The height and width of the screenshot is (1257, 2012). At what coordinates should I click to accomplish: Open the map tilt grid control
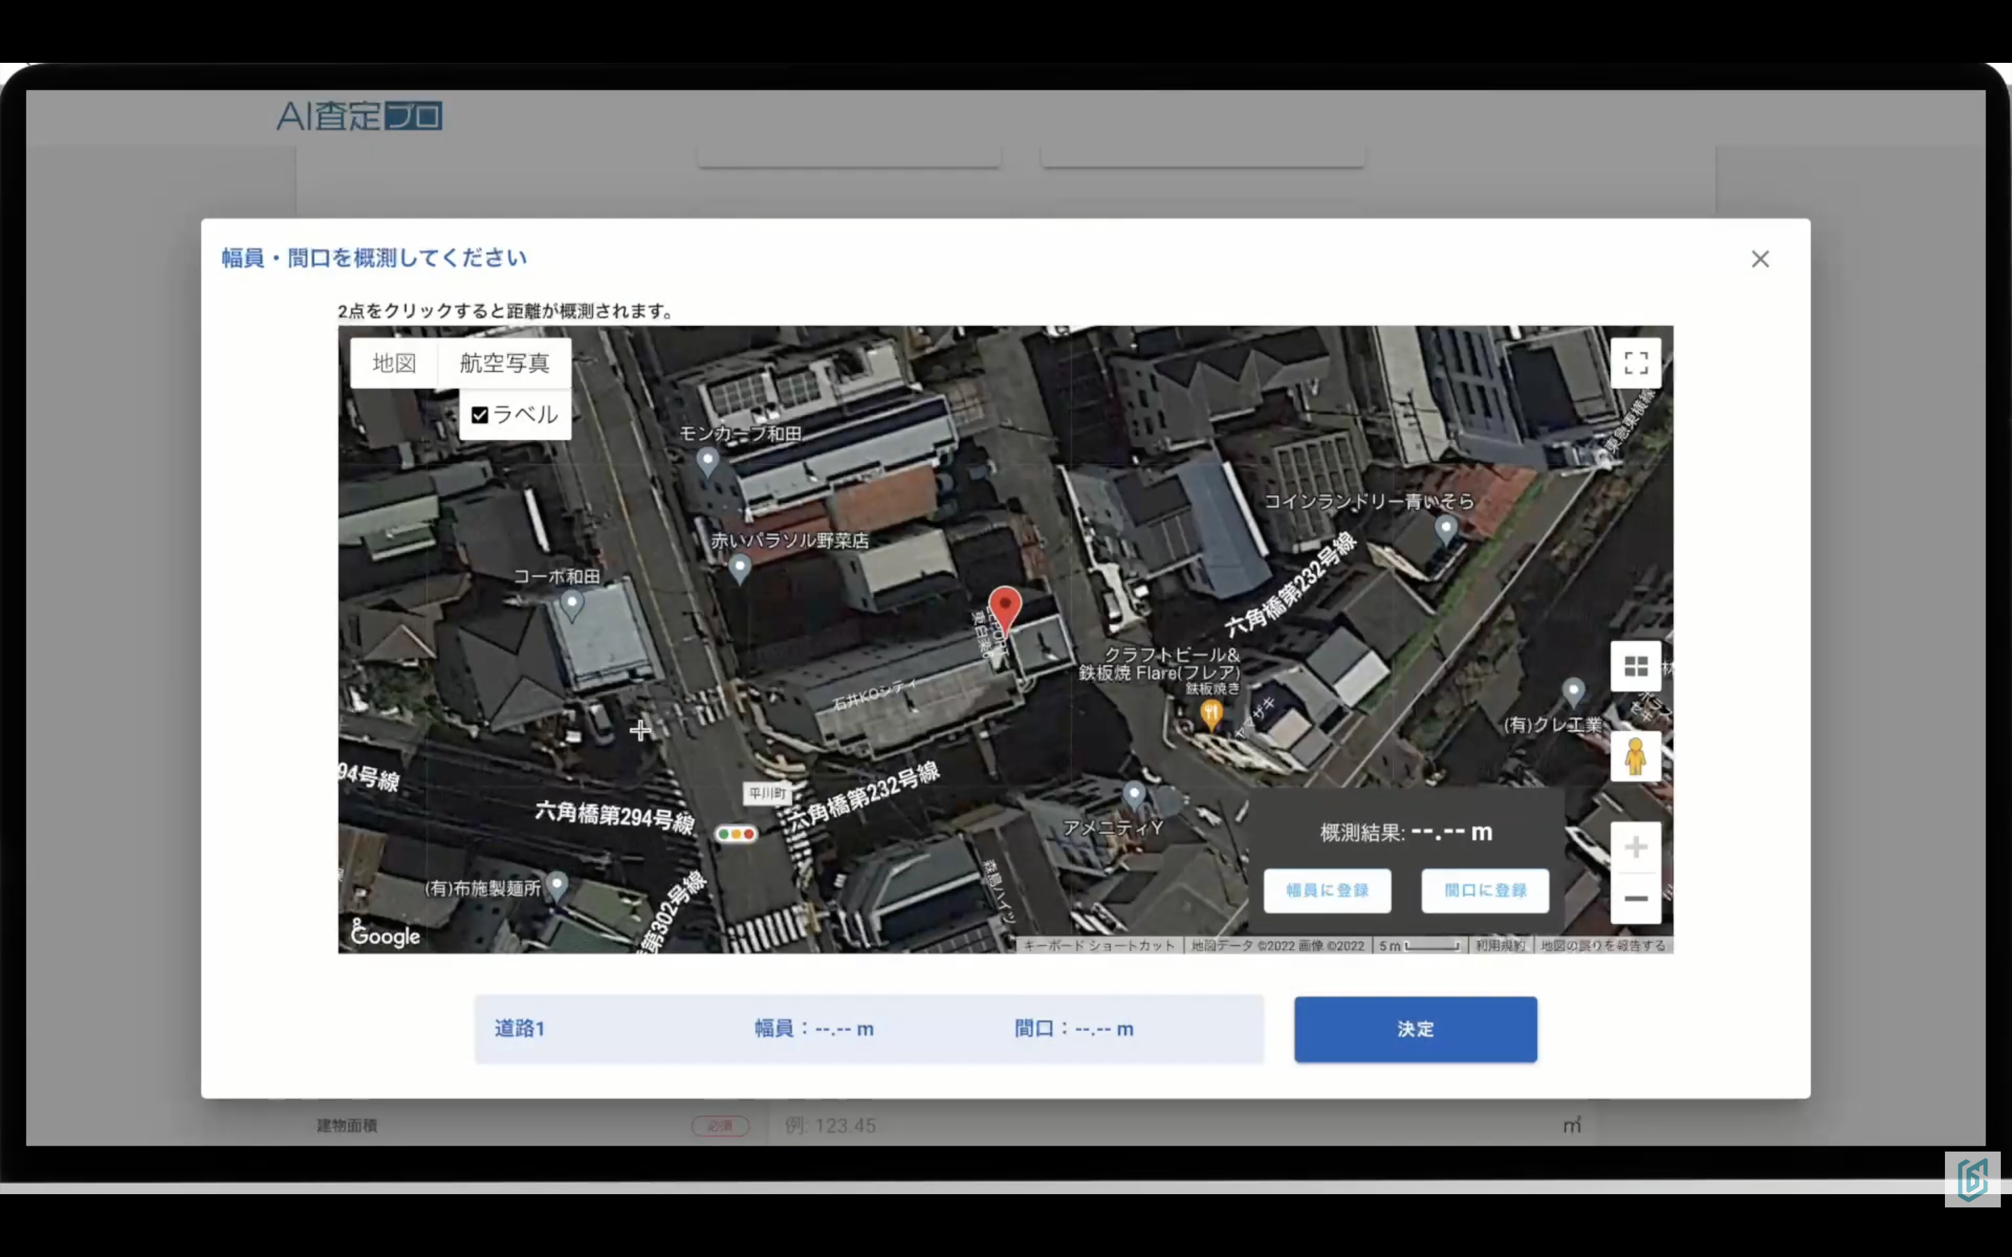coord(1635,666)
